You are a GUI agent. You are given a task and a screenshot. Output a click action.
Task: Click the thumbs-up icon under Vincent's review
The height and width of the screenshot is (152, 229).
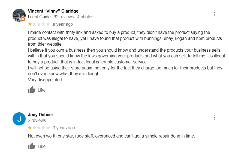pos(32,90)
